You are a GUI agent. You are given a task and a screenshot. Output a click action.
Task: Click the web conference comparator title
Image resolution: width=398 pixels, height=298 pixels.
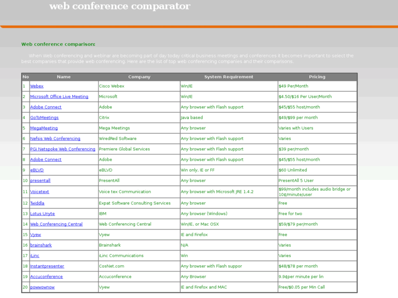point(120,6)
